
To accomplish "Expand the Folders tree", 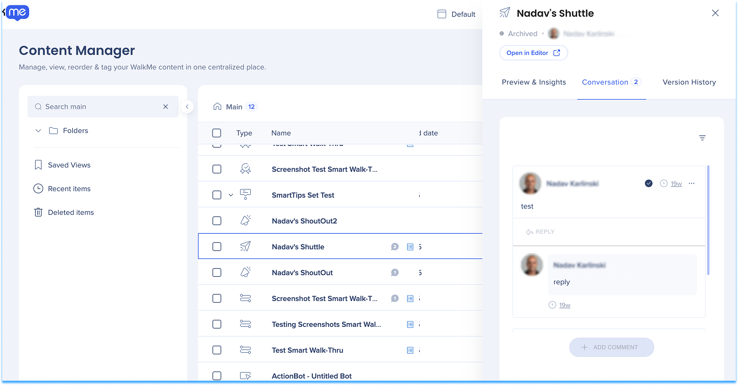I will click(x=38, y=130).
